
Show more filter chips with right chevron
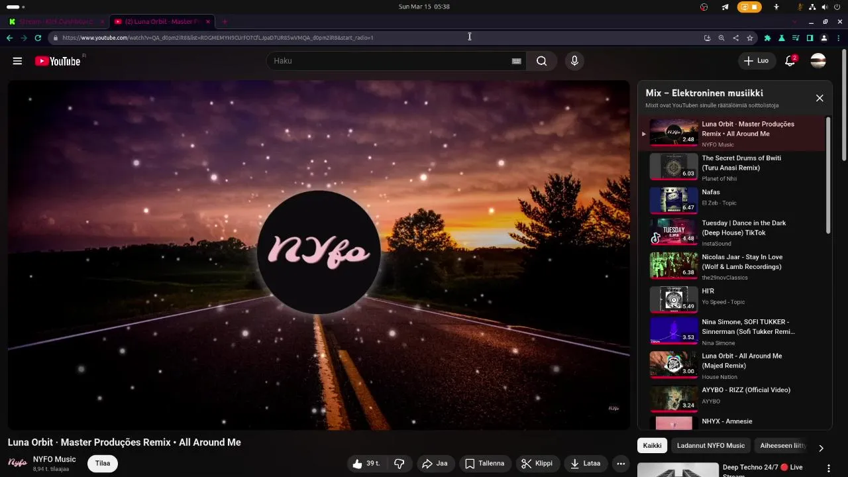coord(821,449)
